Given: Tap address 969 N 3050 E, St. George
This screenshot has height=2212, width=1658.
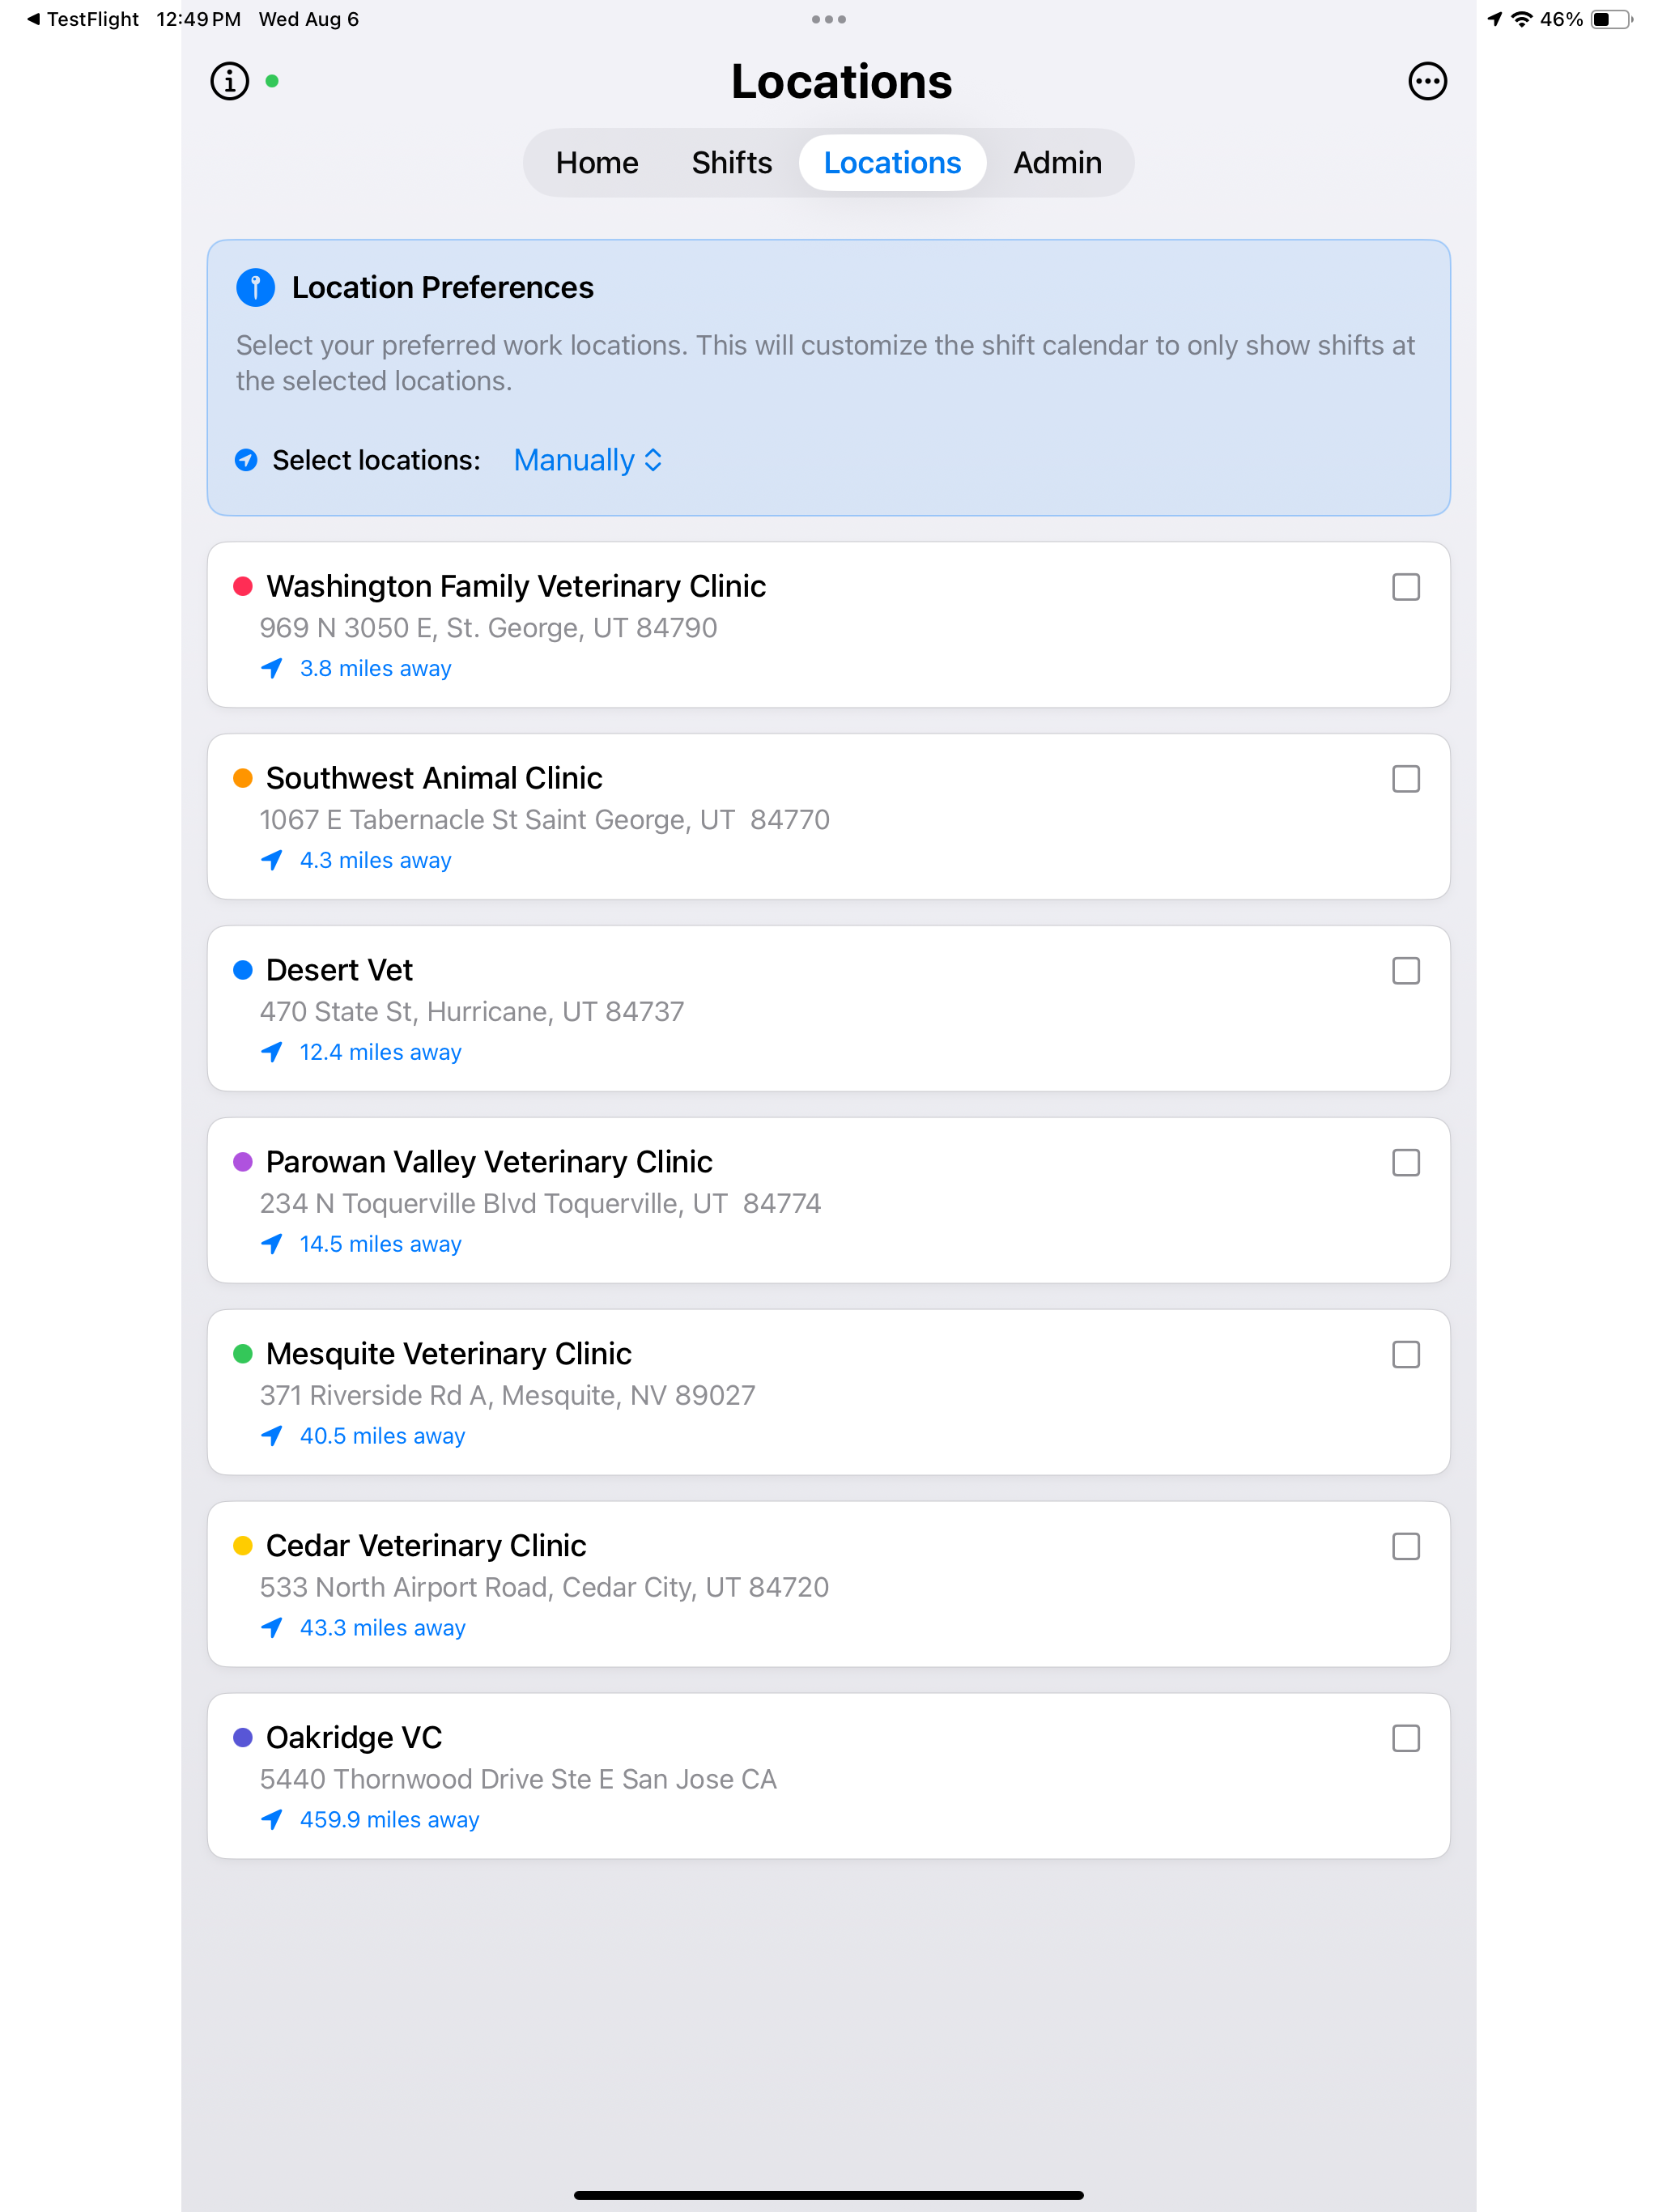Looking at the screenshot, I should pos(488,628).
